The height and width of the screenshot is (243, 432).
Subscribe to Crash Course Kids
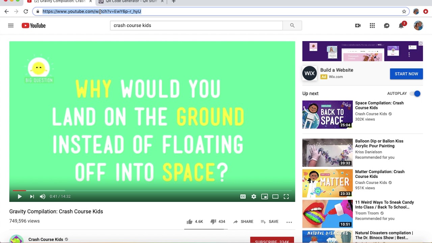pyautogui.click(x=272, y=240)
